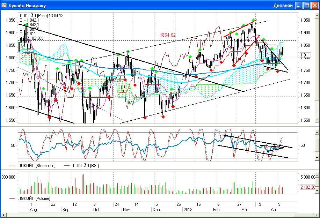Screen dimensions: 320x218
Task: Click the 'ЛУКОЙЛ [Price] 13.04.12' header text
Action: (x=42, y=16)
